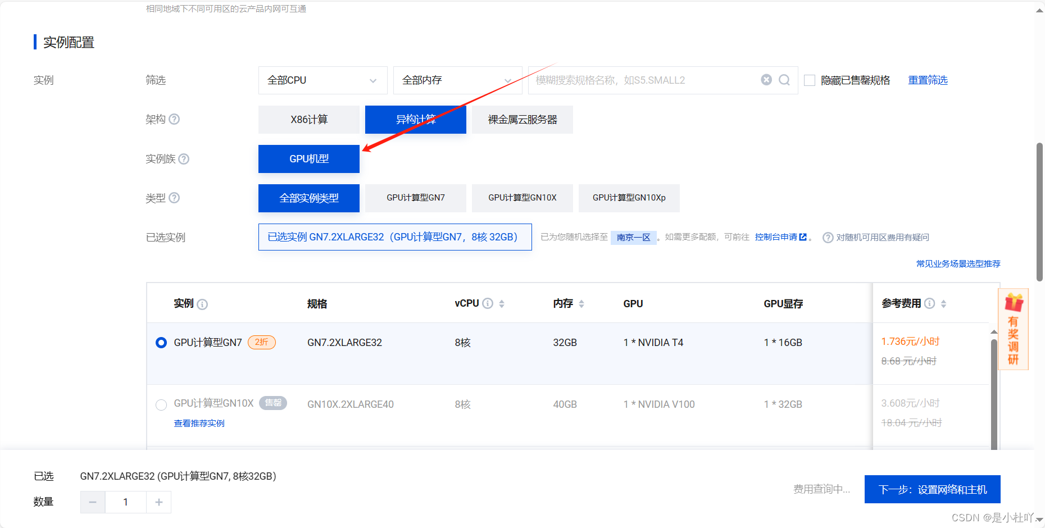Click the 已选实例 GN7.2XLARGE32 selection box
Screen dimensions: 1045x528
[395, 237]
